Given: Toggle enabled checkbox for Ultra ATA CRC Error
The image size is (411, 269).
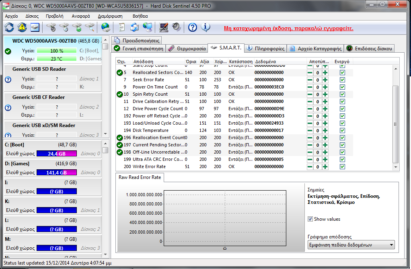Looking at the screenshot, I should (342, 159).
